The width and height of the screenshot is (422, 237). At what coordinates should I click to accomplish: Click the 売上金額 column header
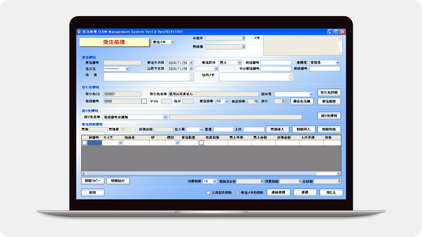coord(263,138)
